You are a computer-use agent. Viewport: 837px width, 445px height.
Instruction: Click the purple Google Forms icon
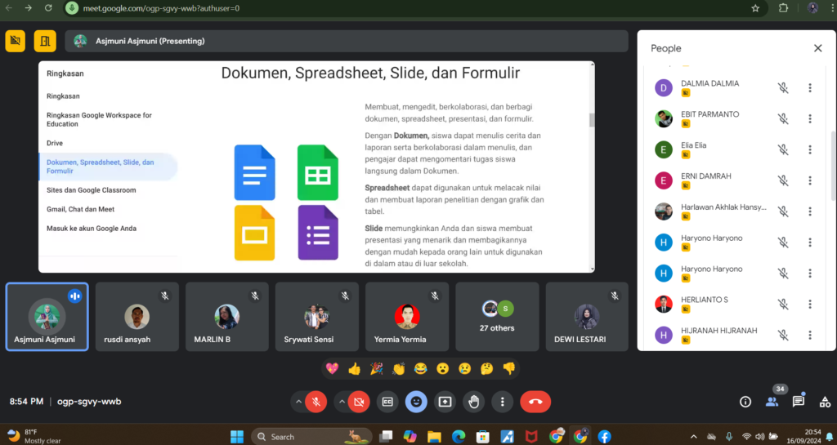click(x=318, y=233)
